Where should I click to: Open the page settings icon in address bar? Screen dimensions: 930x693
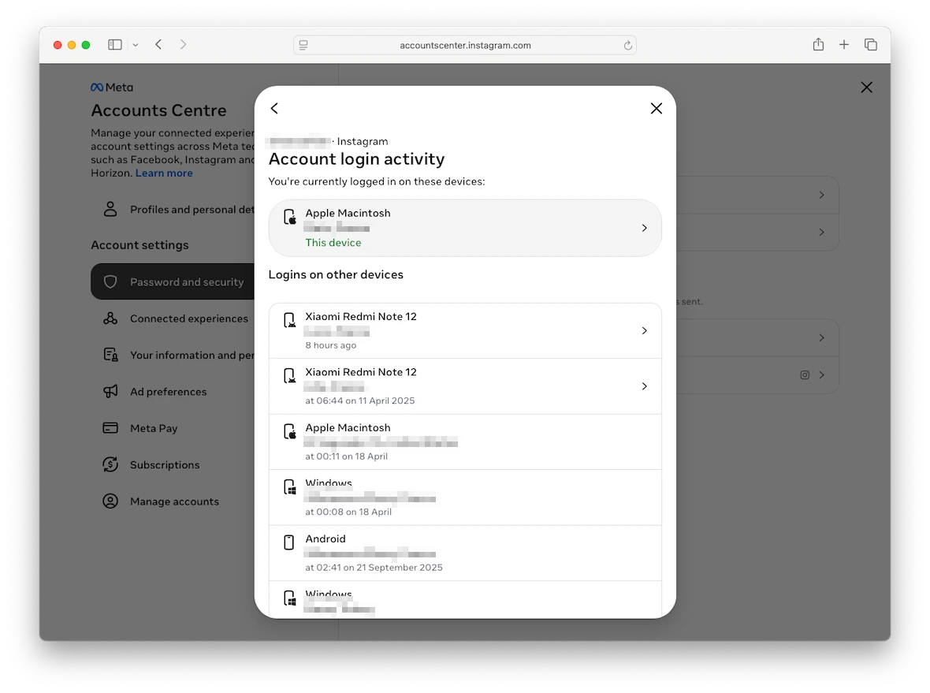303,45
